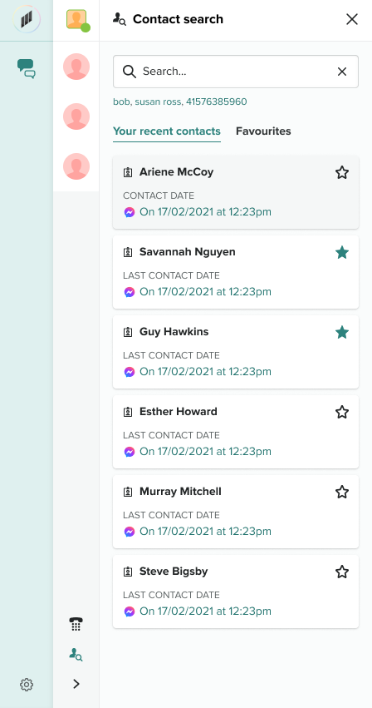Screen dimensions: 372x708
Task: Close the Contact search panel
Action: tap(352, 19)
